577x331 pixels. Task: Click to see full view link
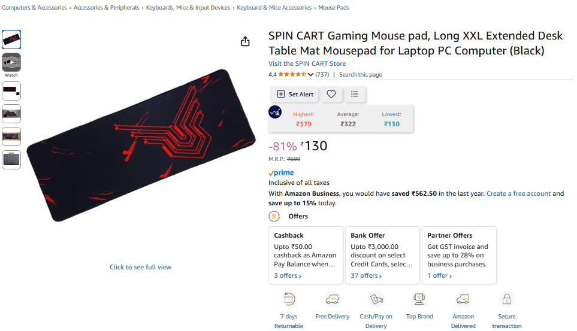coord(140,267)
